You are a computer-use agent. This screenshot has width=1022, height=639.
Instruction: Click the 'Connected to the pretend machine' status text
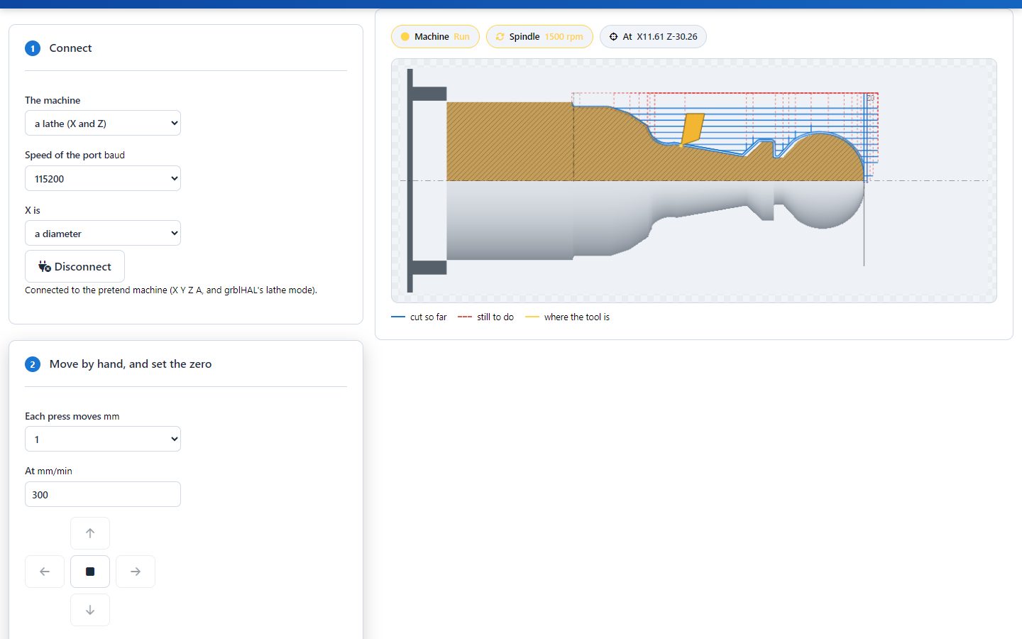click(x=171, y=290)
